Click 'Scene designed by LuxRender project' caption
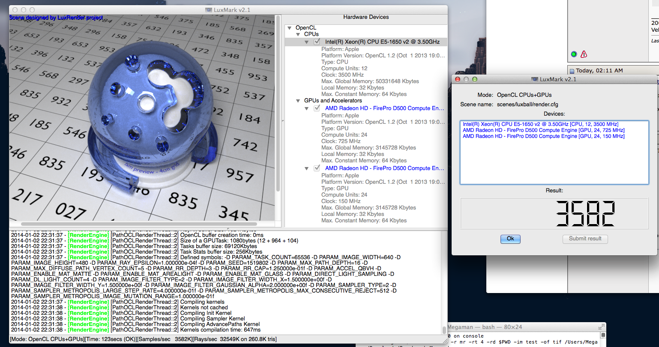This screenshot has width=659, height=347. [x=56, y=18]
